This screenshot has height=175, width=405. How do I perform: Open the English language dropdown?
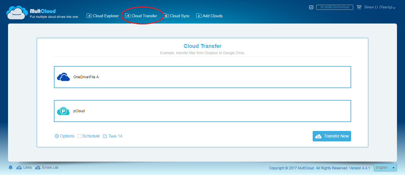point(385,168)
